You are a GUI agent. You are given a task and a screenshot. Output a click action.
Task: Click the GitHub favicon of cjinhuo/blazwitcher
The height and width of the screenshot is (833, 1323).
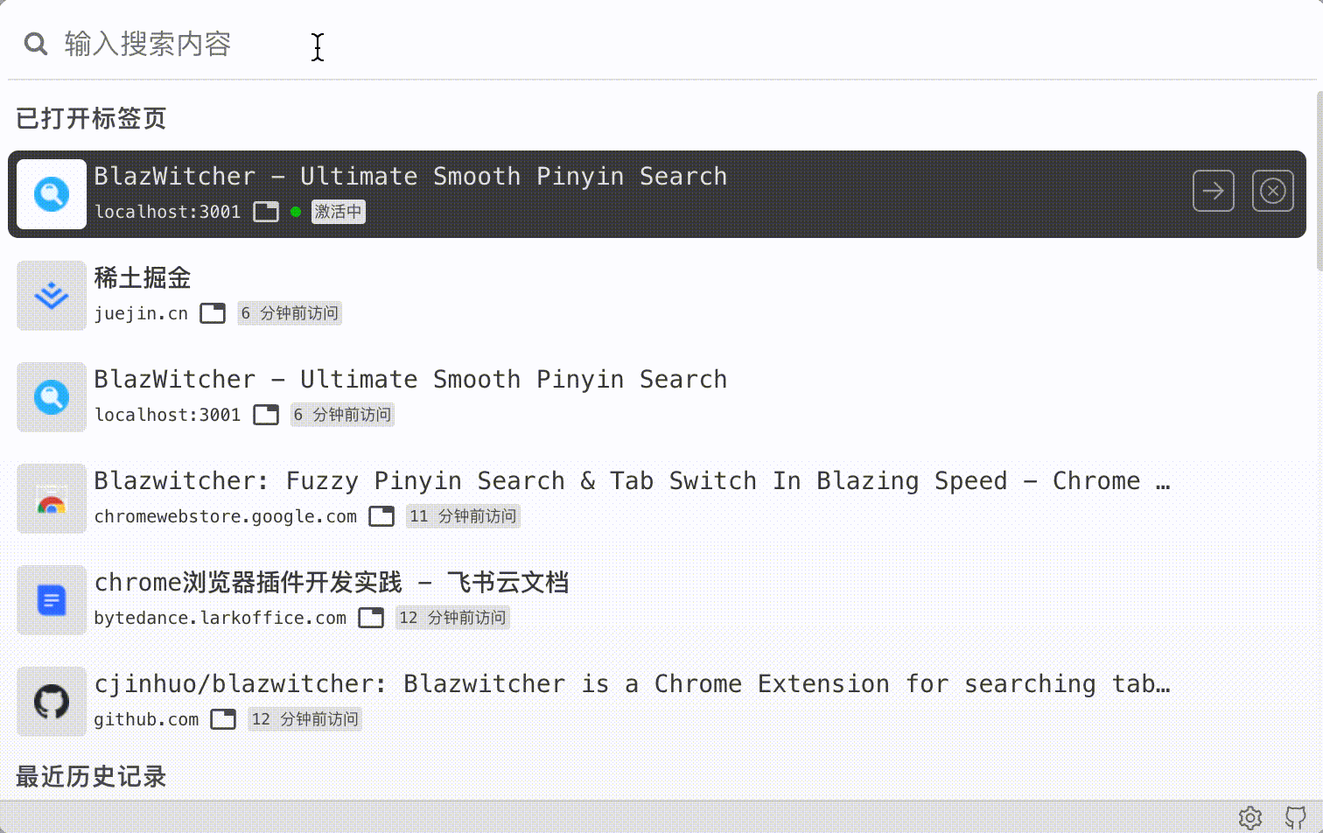52,702
